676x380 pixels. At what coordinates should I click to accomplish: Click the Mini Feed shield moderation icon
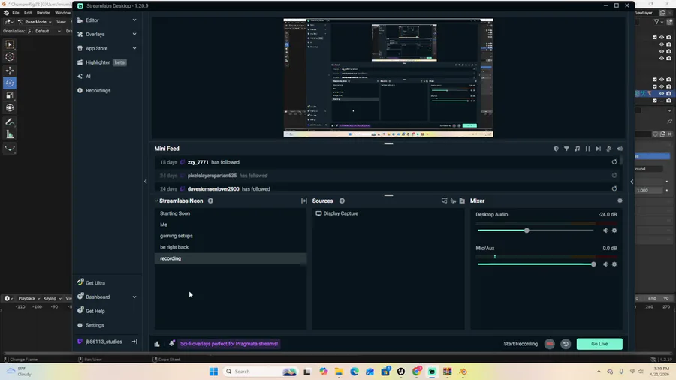[x=556, y=149]
